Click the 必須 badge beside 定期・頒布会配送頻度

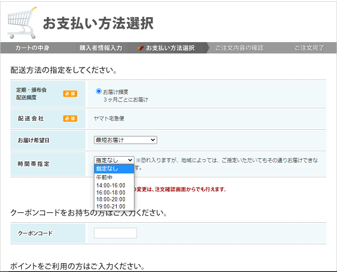[x=70, y=94]
